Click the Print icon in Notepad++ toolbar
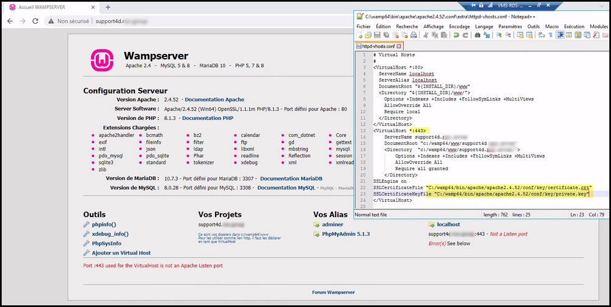Viewport: 611px width, 307px height. point(414,35)
